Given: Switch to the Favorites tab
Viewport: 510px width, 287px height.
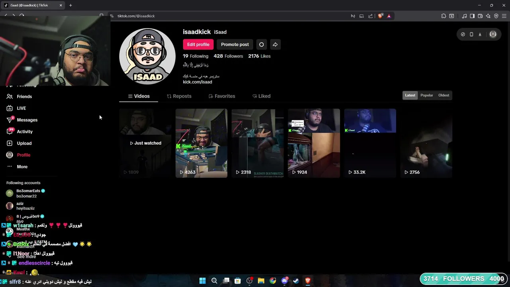Looking at the screenshot, I should (222, 96).
